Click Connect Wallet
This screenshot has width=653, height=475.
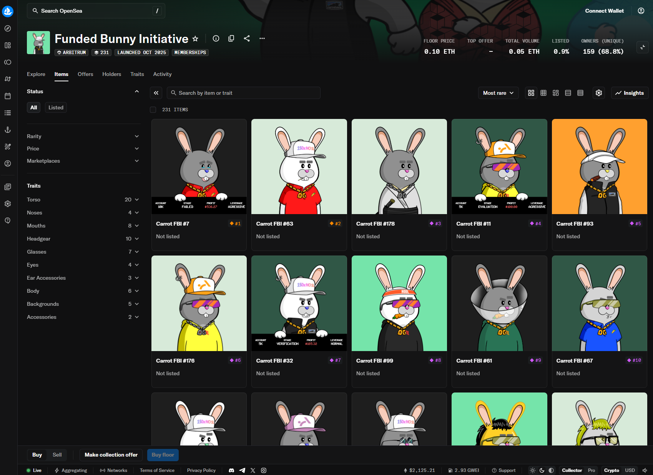605,11
